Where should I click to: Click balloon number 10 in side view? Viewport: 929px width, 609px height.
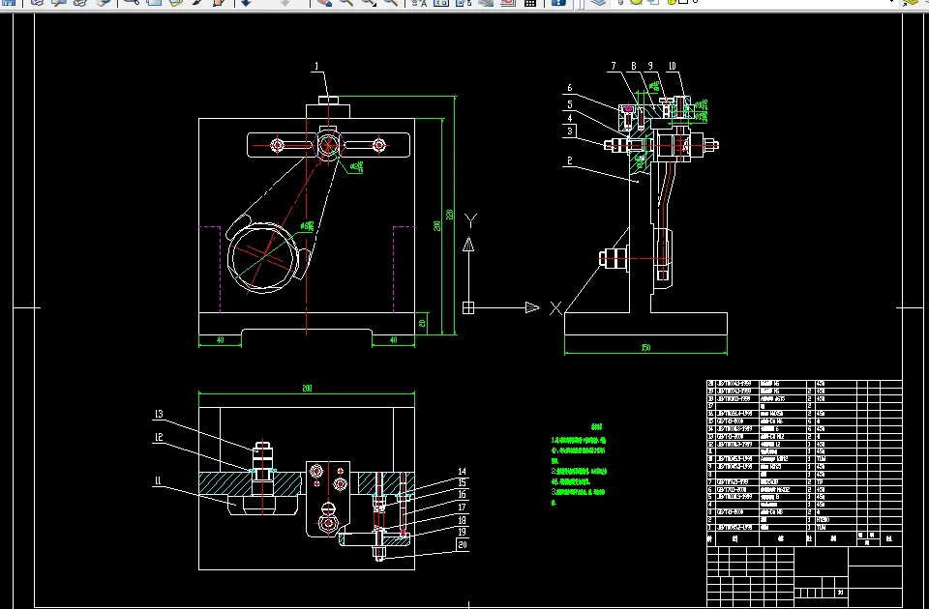(673, 67)
